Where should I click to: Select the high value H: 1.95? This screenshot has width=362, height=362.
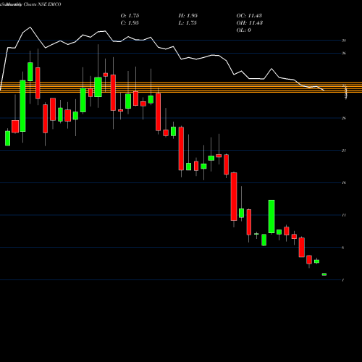188,16
